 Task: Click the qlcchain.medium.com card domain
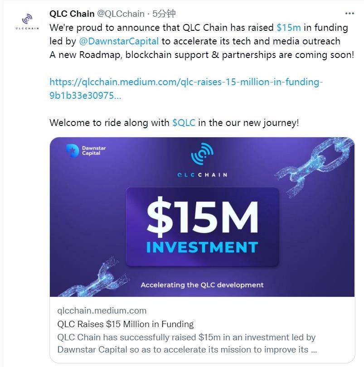pos(102,310)
